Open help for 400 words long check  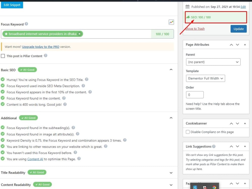pyautogui.click(x=65, y=104)
